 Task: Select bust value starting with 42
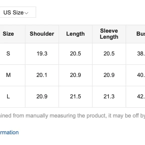(x=141, y=96)
